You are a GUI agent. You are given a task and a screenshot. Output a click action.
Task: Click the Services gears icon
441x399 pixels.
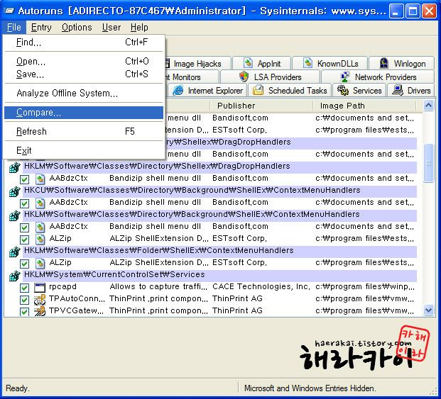(x=343, y=90)
